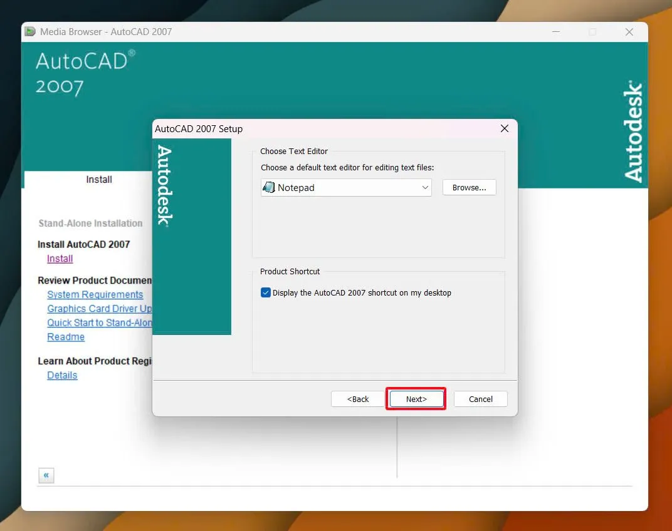672x531 pixels.
Task: Collapse the panel with the double-chevron button
Action: click(x=46, y=475)
